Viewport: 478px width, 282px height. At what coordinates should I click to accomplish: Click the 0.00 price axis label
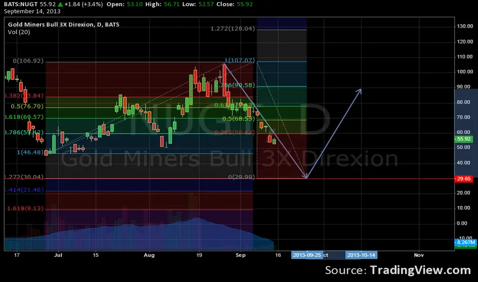462,223
